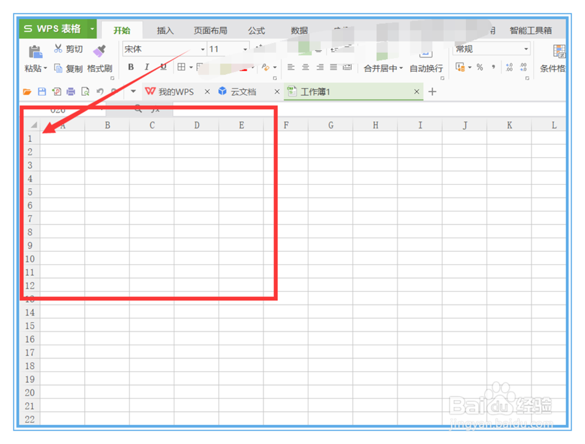This screenshot has height=444, width=585.
Task: Click the Cut (剪切) scissors button
Action: (x=68, y=49)
